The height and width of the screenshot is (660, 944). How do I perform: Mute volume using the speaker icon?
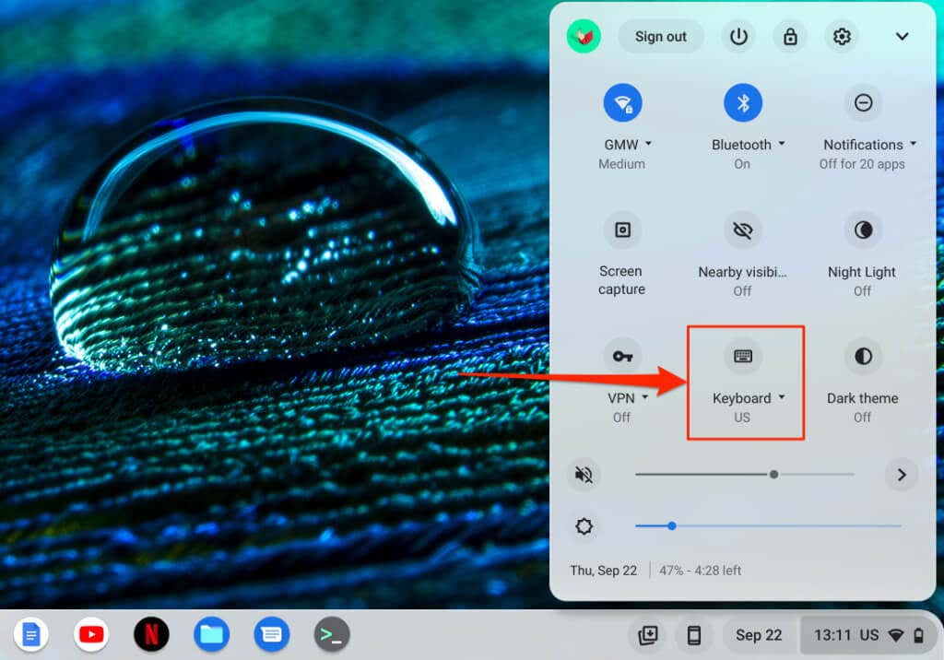click(x=584, y=475)
